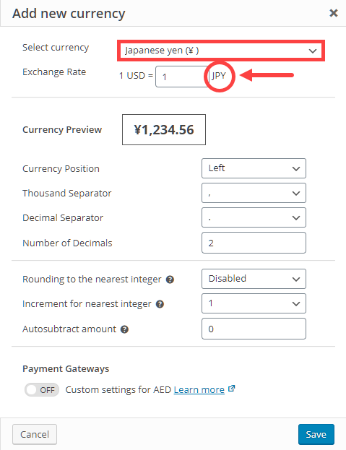The image size is (346, 450).
Task: Open the Increment for nearest integer dropdown
Action: click(x=254, y=303)
